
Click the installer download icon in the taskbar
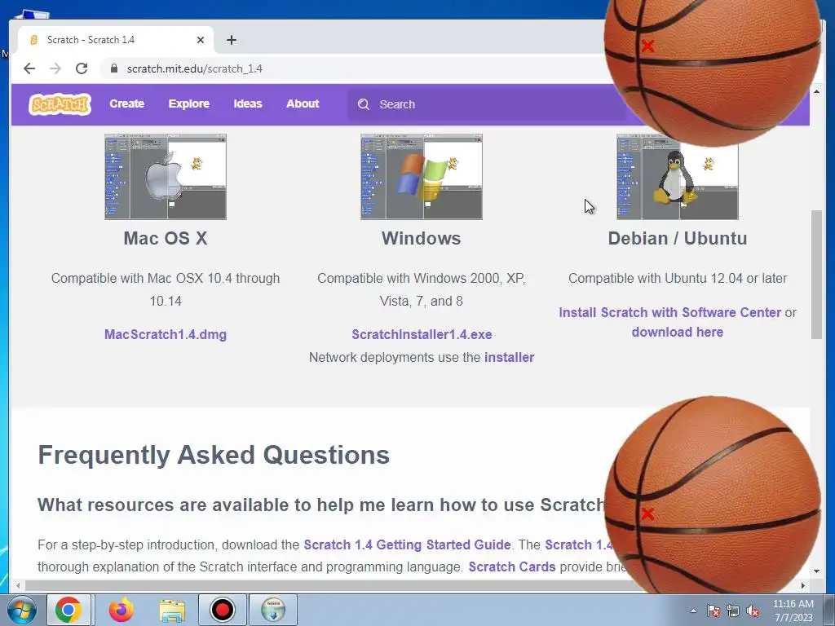pyautogui.click(x=273, y=610)
